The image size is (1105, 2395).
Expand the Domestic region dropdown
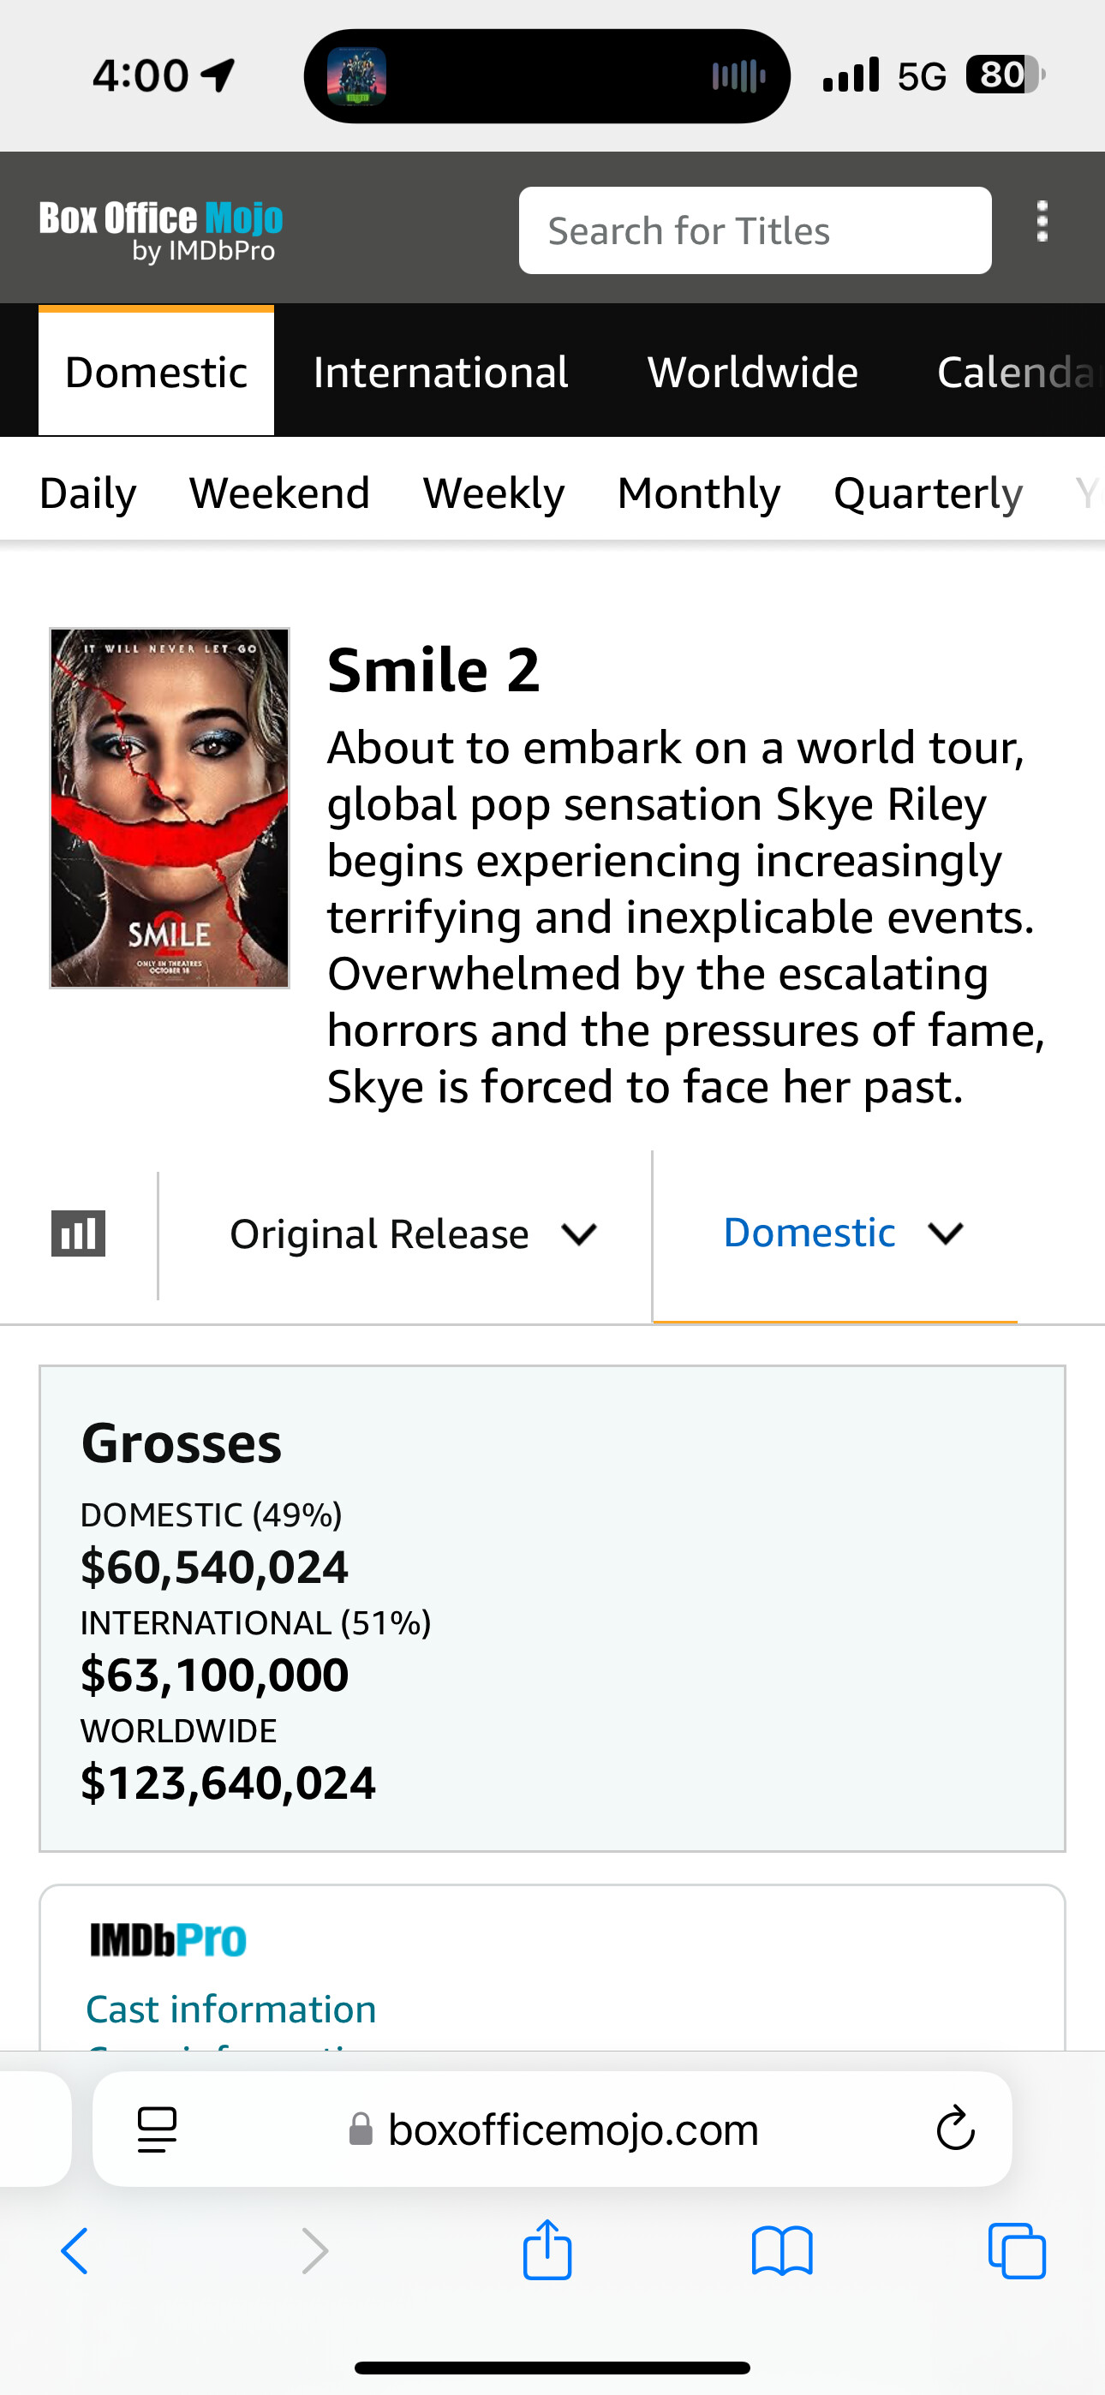click(842, 1233)
